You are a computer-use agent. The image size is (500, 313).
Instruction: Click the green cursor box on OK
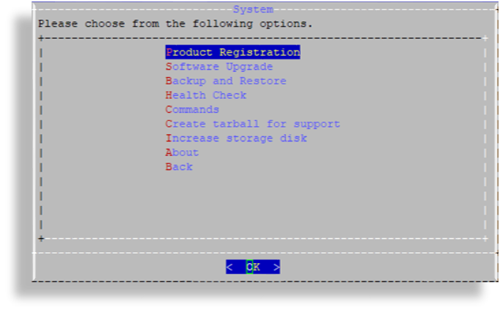[249, 267]
